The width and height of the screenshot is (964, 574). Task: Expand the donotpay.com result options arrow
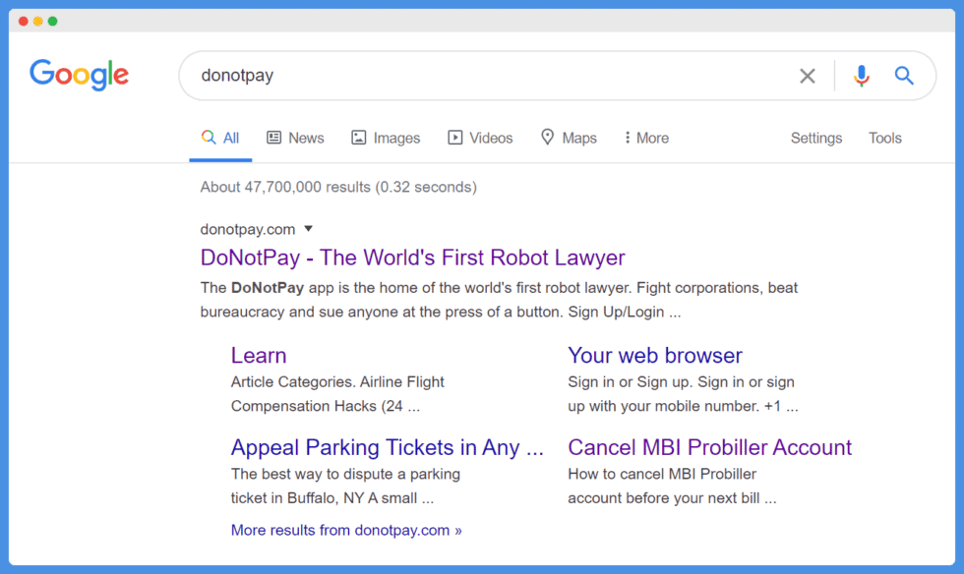tap(309, 229)
